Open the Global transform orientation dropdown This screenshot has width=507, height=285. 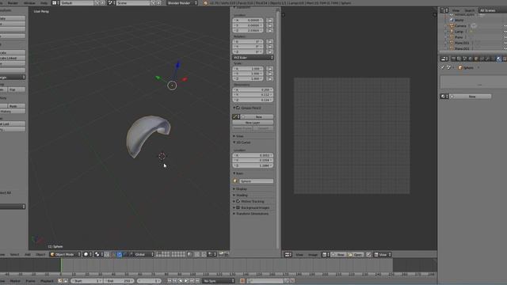point(143,254)
